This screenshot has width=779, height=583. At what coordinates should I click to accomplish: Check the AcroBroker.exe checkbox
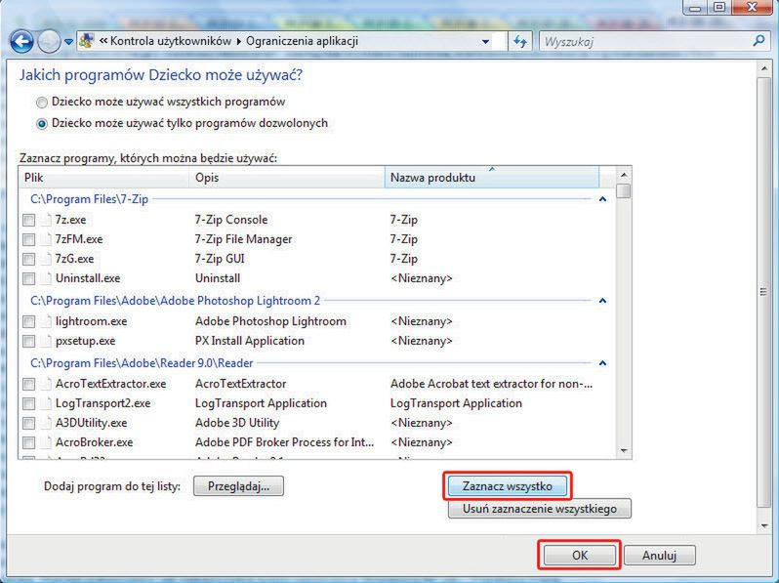point(29,442)
